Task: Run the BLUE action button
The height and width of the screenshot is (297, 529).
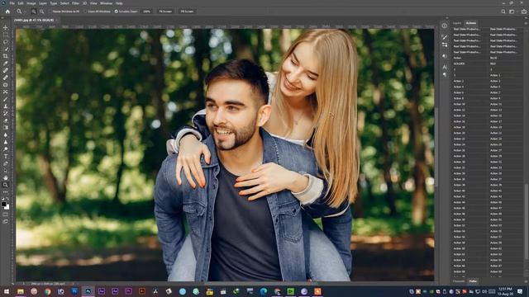Action: click(506, 58)
